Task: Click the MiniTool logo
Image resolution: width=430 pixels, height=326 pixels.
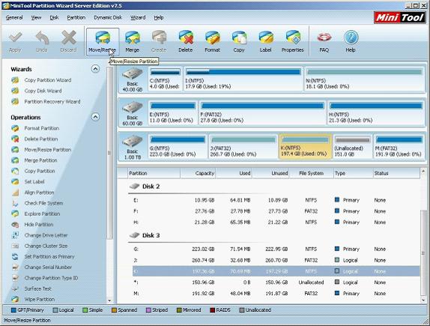Action: (399, 17)
